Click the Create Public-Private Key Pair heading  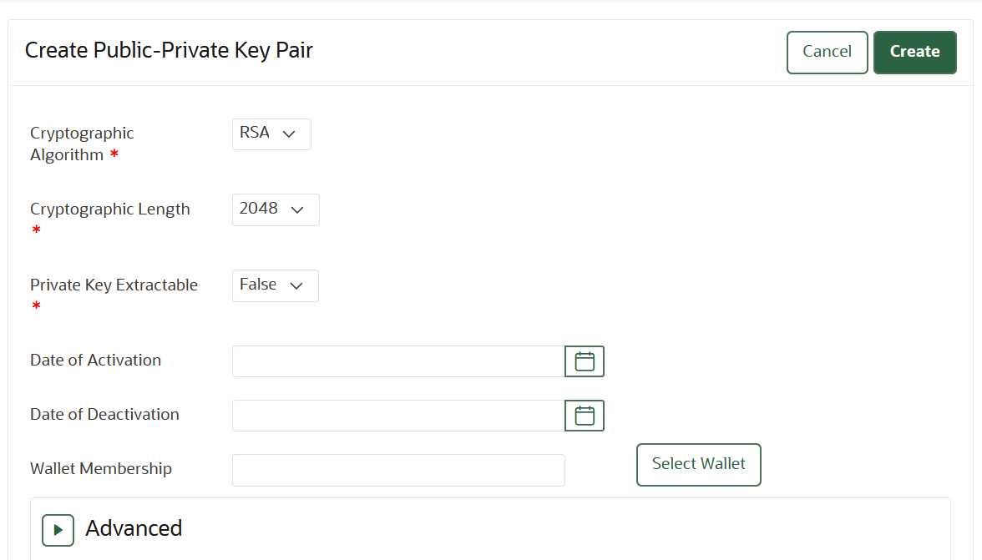coord(168,50)
